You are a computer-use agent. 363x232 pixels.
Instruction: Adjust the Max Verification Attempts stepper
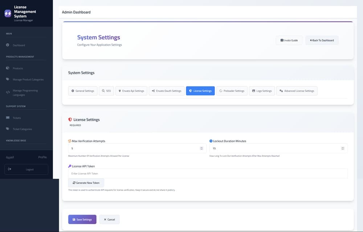click(x=201, y=148)
